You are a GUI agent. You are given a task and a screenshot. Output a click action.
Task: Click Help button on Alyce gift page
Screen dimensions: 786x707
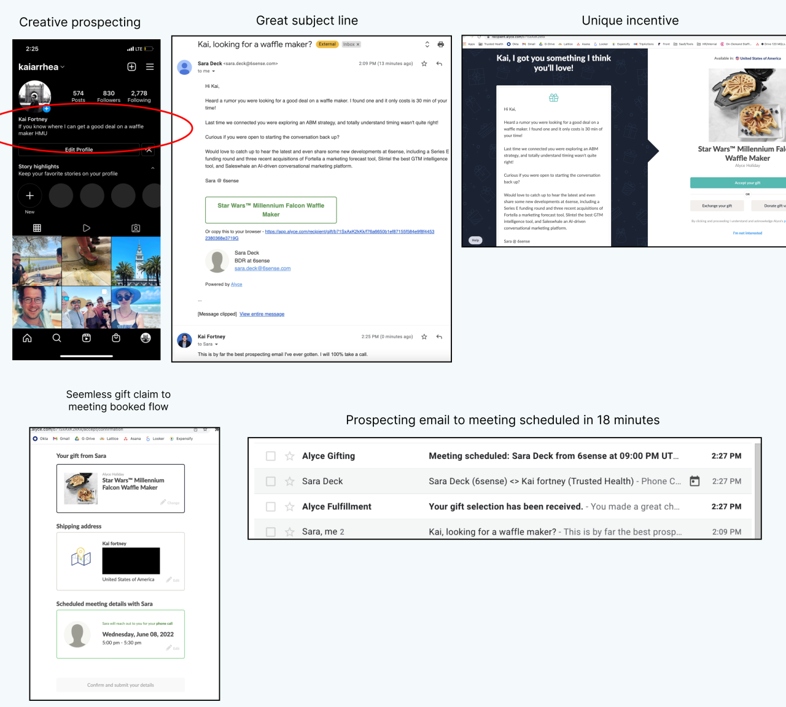click(475, 240)
